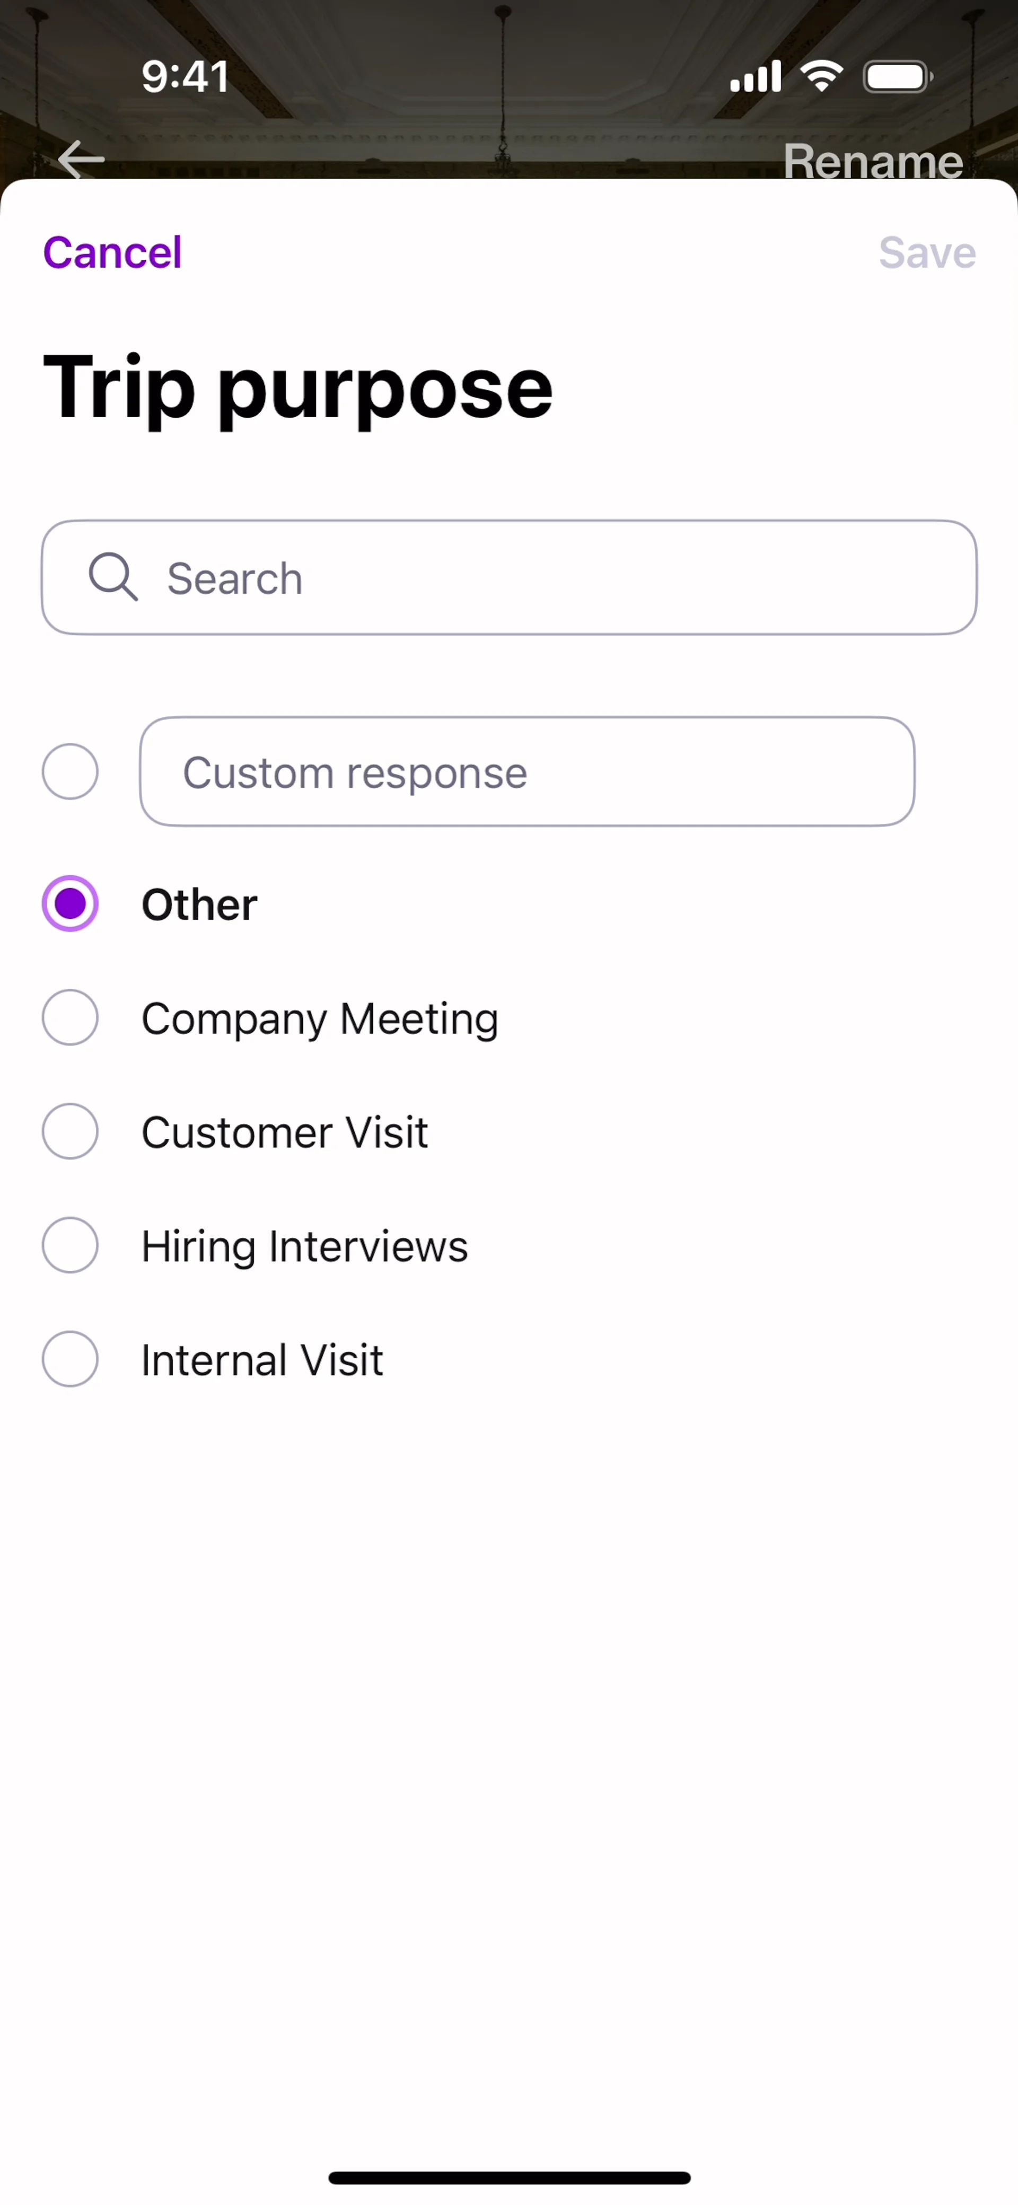Choose the Internal Visit radio button

pos(70,1359)
